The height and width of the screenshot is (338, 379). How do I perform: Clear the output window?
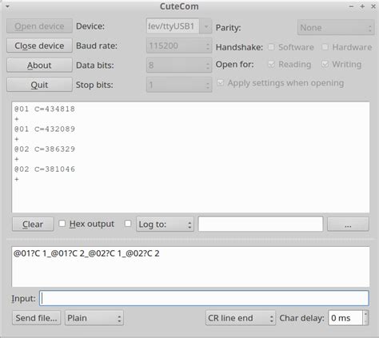pyautogui.click(x=33, y=224)
